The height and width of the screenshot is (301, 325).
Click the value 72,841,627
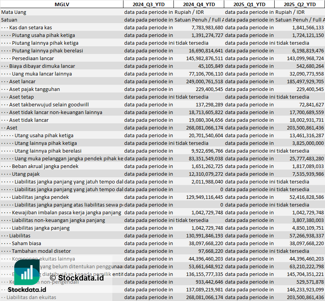click(x=311, y=104)
